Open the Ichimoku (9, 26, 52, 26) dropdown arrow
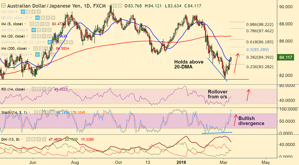Viewport: 299px width, 165px height. (x=44, y=42)
